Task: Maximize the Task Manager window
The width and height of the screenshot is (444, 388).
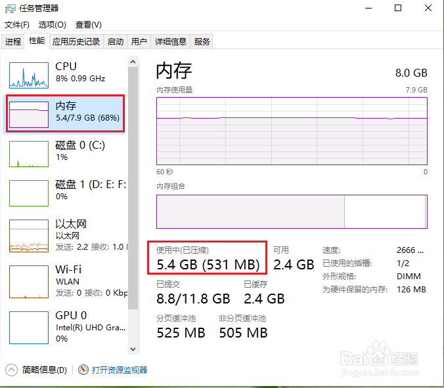Action: pos(398,9)
